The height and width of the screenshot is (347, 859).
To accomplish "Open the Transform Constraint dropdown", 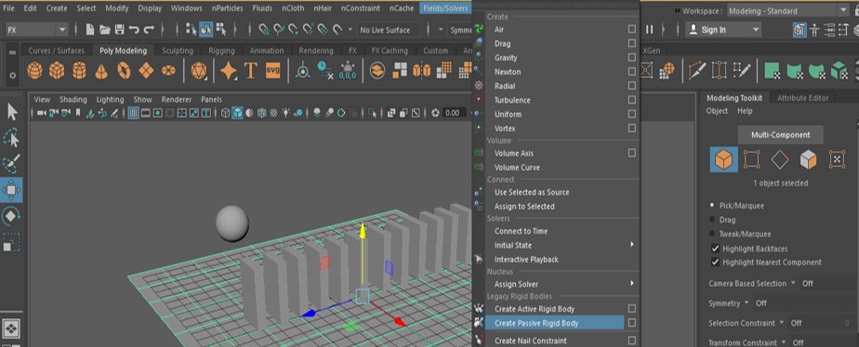I will pyautogui.click(x=783, y=342).
